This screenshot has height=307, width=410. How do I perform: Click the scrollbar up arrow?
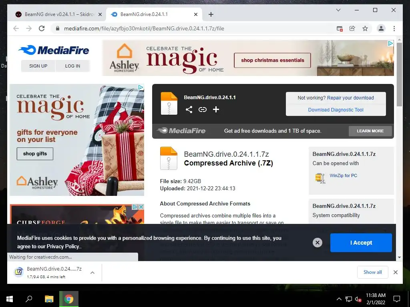399,40
